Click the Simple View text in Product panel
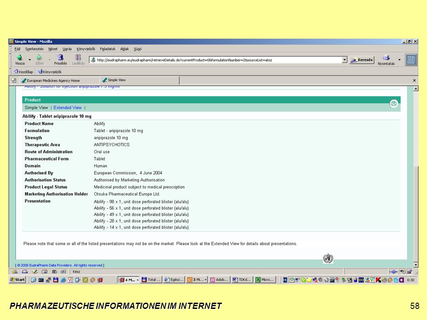The height and width of the screenshot is (320, 427). tap(36, 108)
